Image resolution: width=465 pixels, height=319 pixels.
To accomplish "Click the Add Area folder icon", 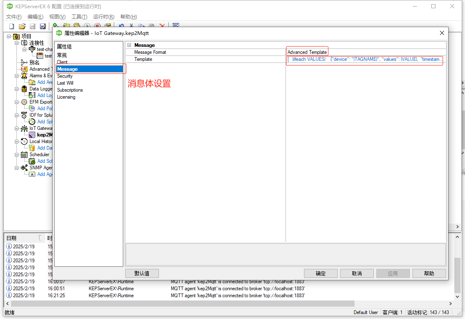I will point(32,82).
